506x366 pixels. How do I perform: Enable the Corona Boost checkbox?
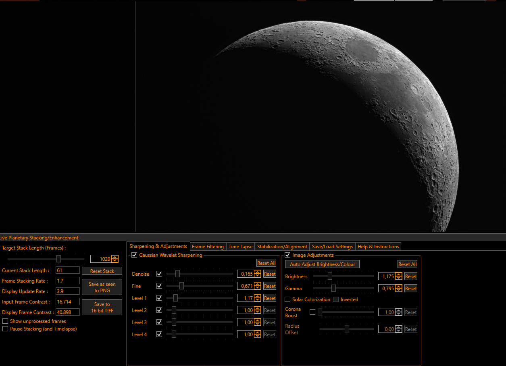pos(312,312)
